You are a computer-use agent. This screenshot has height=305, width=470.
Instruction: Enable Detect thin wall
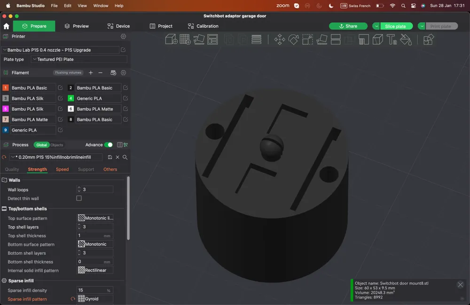click(78, 198)
